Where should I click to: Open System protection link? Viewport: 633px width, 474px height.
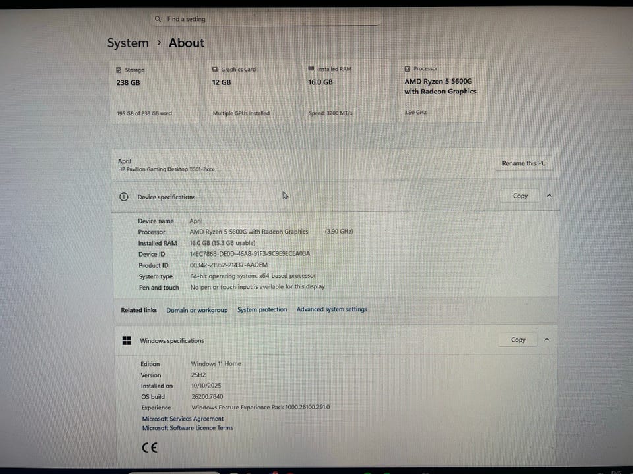pyautogui.click(x=262, y=309)
